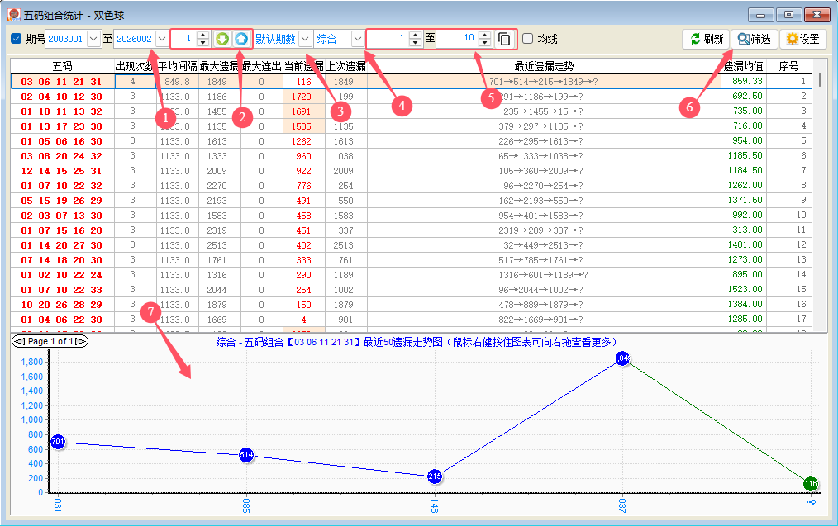This screenshot has width=838, height=526.
Task: Open the 综合 type dropdown
Action: (357, 39)
